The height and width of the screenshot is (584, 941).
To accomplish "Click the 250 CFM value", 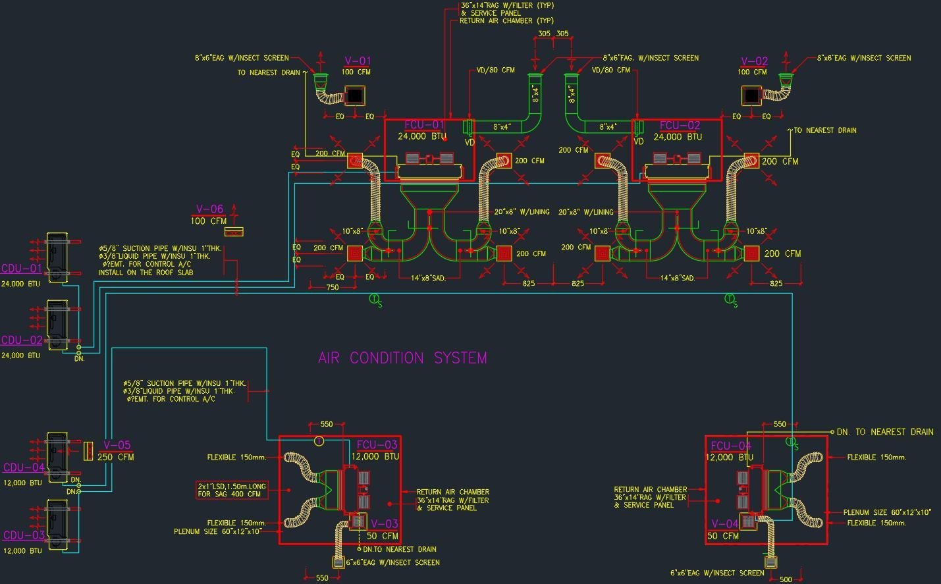I will (x=116, y=457).
